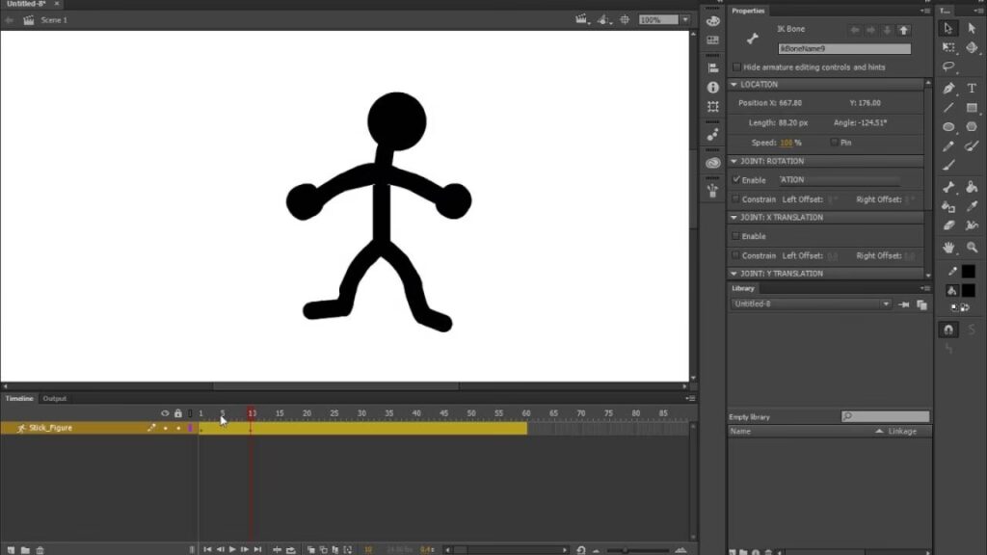987x555 pixels.
Task: Choose the Oval tool
Action: [x=948, y=127]
